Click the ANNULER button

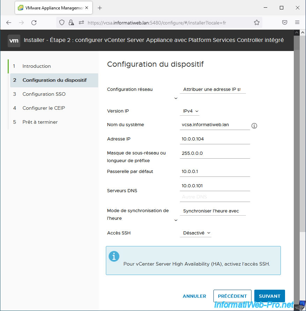[194, 296]
